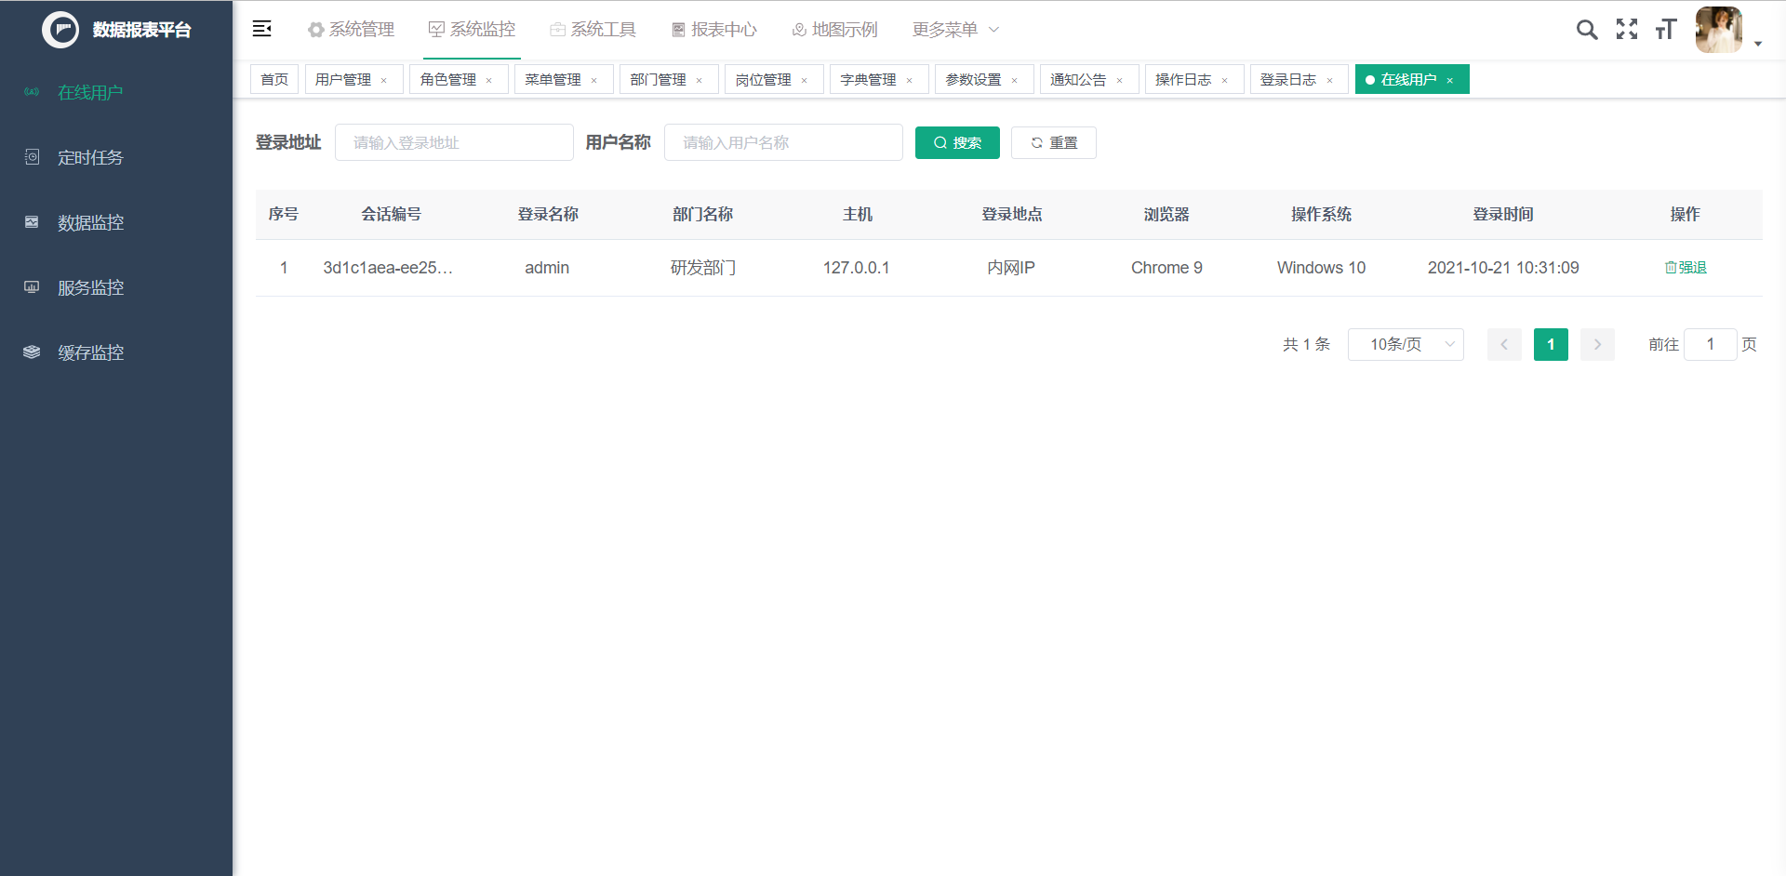Expand the avatar dropdown arrow
Image resolution: width=1786 pixels, height=876 pixels.
(x=1758, y=43)
